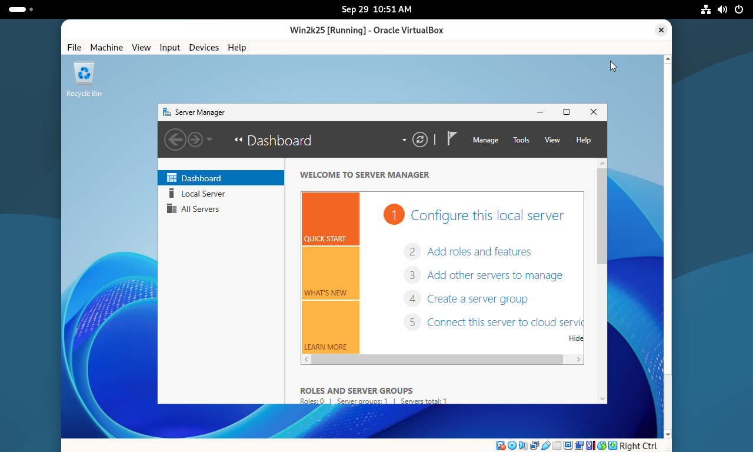Viewport: 753px width, 452px height.
Task: Click the All Servers sidebar icon
Action: click(172, 209)
